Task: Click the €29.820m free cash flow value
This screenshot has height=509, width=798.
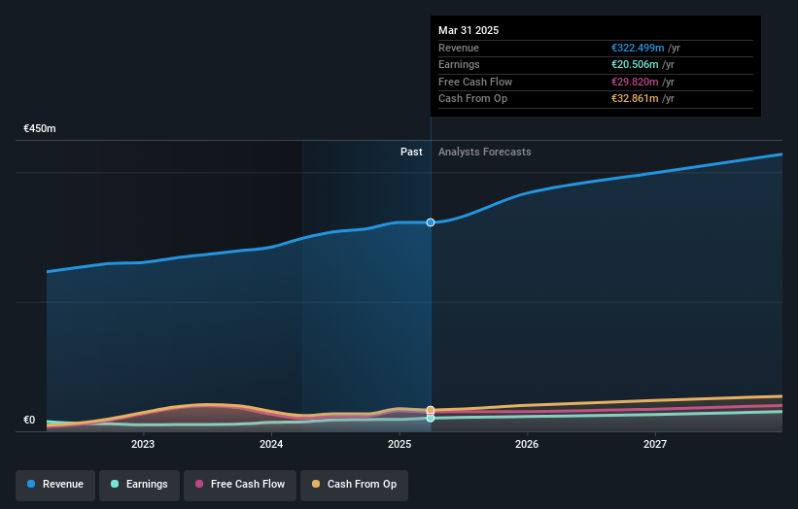Action: (635, 82)
